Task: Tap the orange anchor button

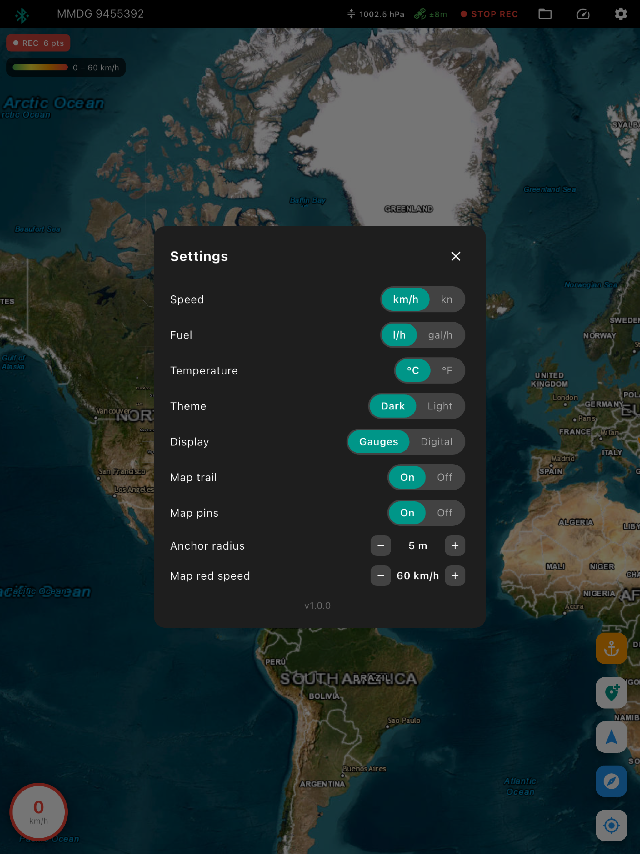Action: point(611,648)
